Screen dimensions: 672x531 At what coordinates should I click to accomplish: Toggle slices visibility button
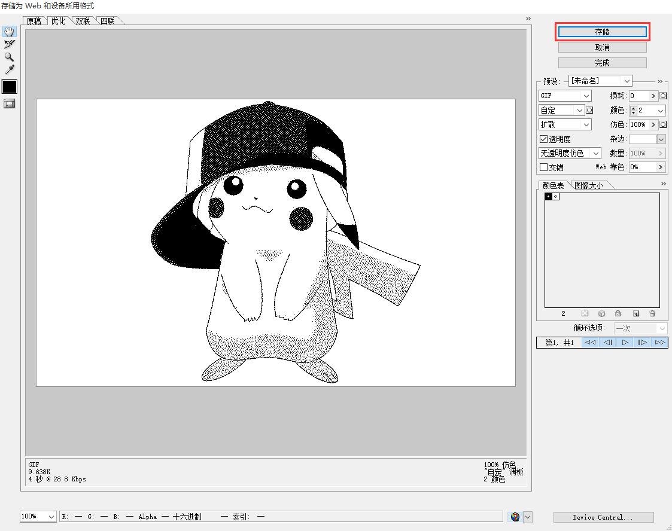9,103
